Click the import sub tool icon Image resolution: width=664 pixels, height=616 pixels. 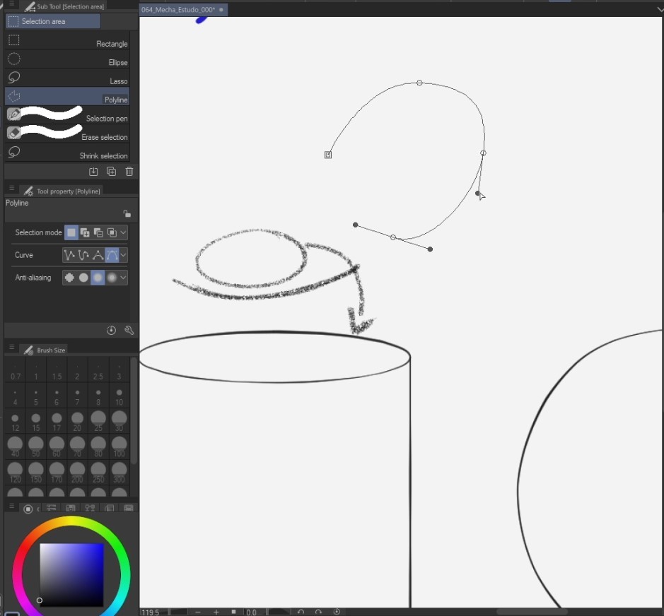[93, 172]
